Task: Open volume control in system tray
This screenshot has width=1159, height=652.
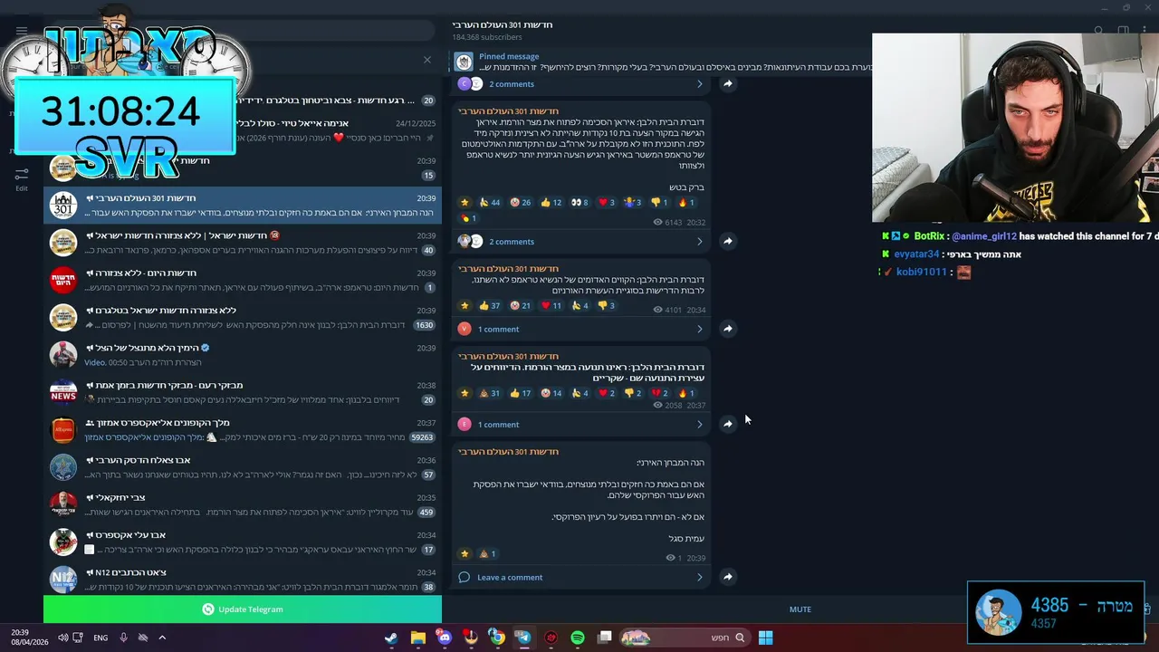Action: pyautogui.click(x=62, y=638)
